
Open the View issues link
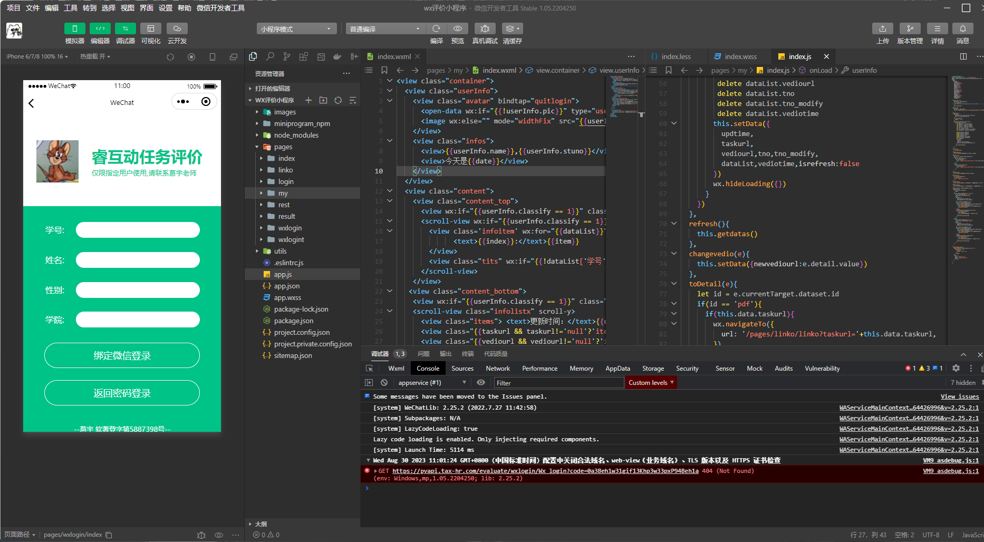coord(960,396)
